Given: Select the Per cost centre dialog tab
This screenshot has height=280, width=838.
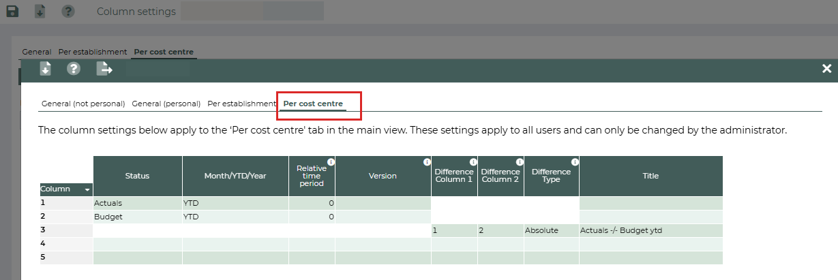Looking at the screenshot, I should (313, 104).
